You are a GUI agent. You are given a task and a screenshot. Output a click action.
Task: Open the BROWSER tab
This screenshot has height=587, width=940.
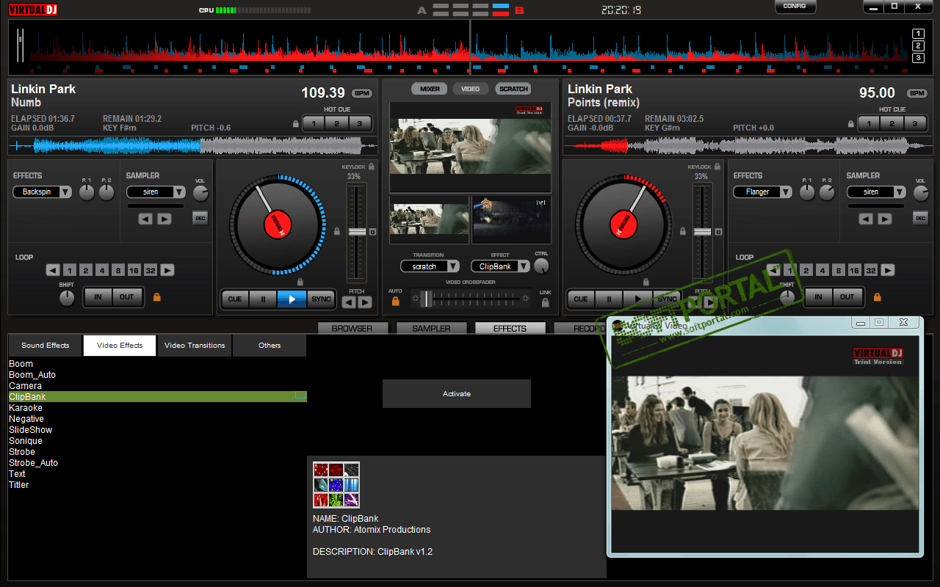pos(352,328)
